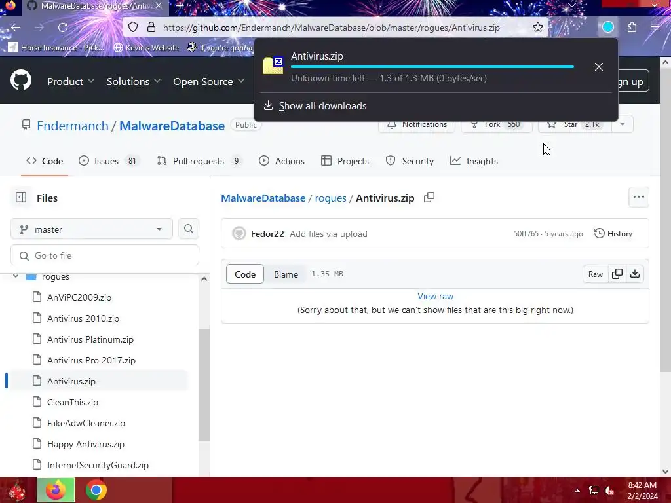Click the file tree scrollbar thumb
This screenshot has height=503, width=671.
click(204, 385)
